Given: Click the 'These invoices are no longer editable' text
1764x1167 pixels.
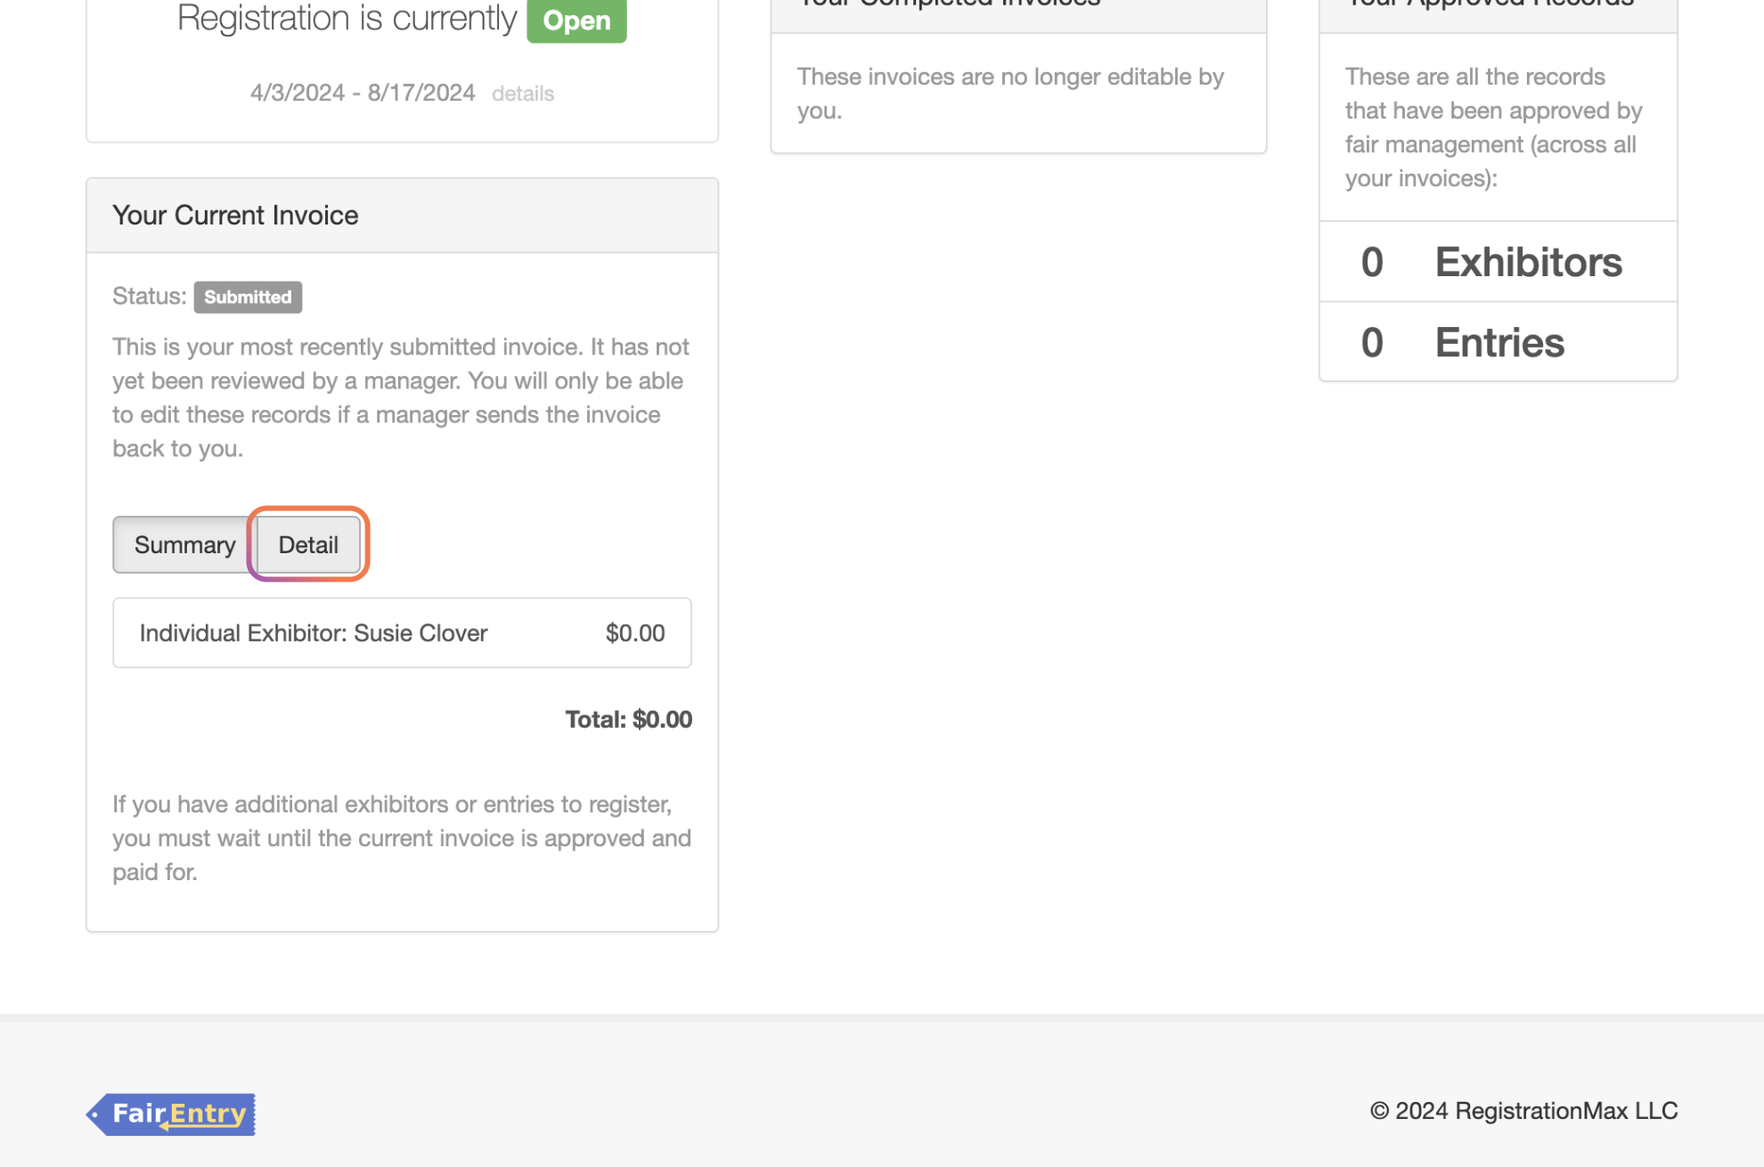Looking at the screenshot, I should pyautogui.click(x=1010, y=94).
